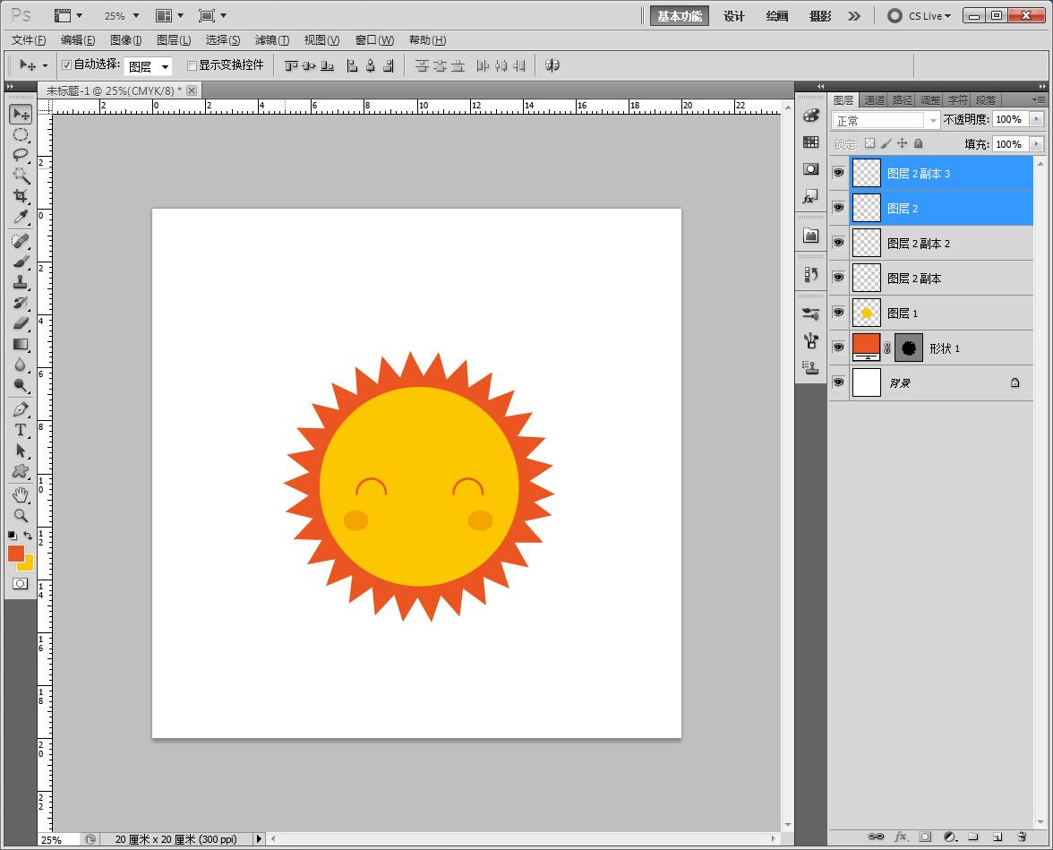Open the 自动选择 图层 dropdown
1053x850 pixels.
click(148, 66)
